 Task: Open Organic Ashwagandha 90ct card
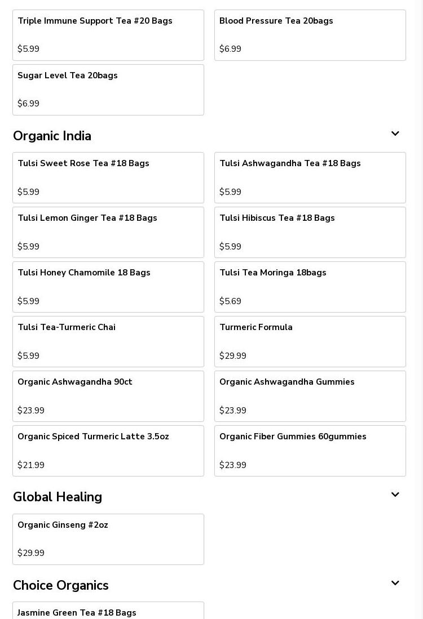[108, 396]
